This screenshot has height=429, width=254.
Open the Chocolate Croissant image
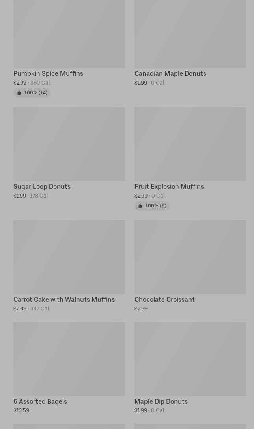pos(190,257)
